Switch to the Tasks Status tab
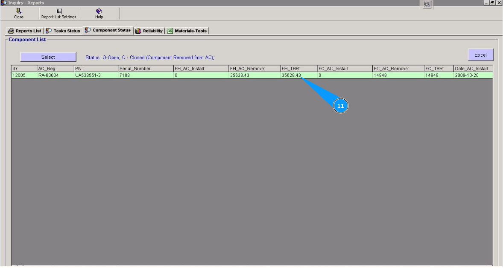503x268 pixels. [63, 31]
